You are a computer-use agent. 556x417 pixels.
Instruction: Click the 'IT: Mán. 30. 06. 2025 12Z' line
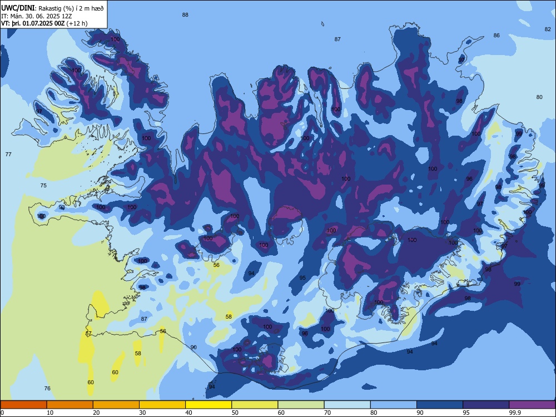pos(37,16)
